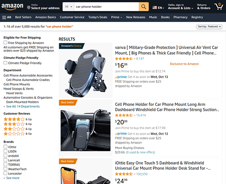Open Best Sellers in nav bar

pyautogui.click(x=23, y=17)
